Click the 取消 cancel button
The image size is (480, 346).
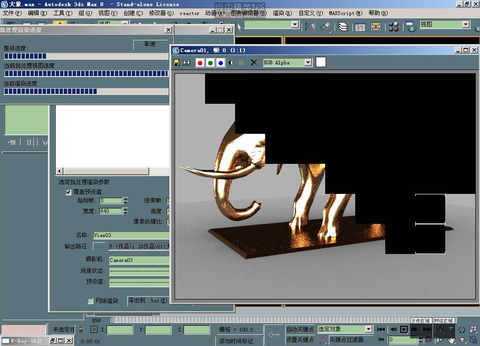tap(150, 44)
